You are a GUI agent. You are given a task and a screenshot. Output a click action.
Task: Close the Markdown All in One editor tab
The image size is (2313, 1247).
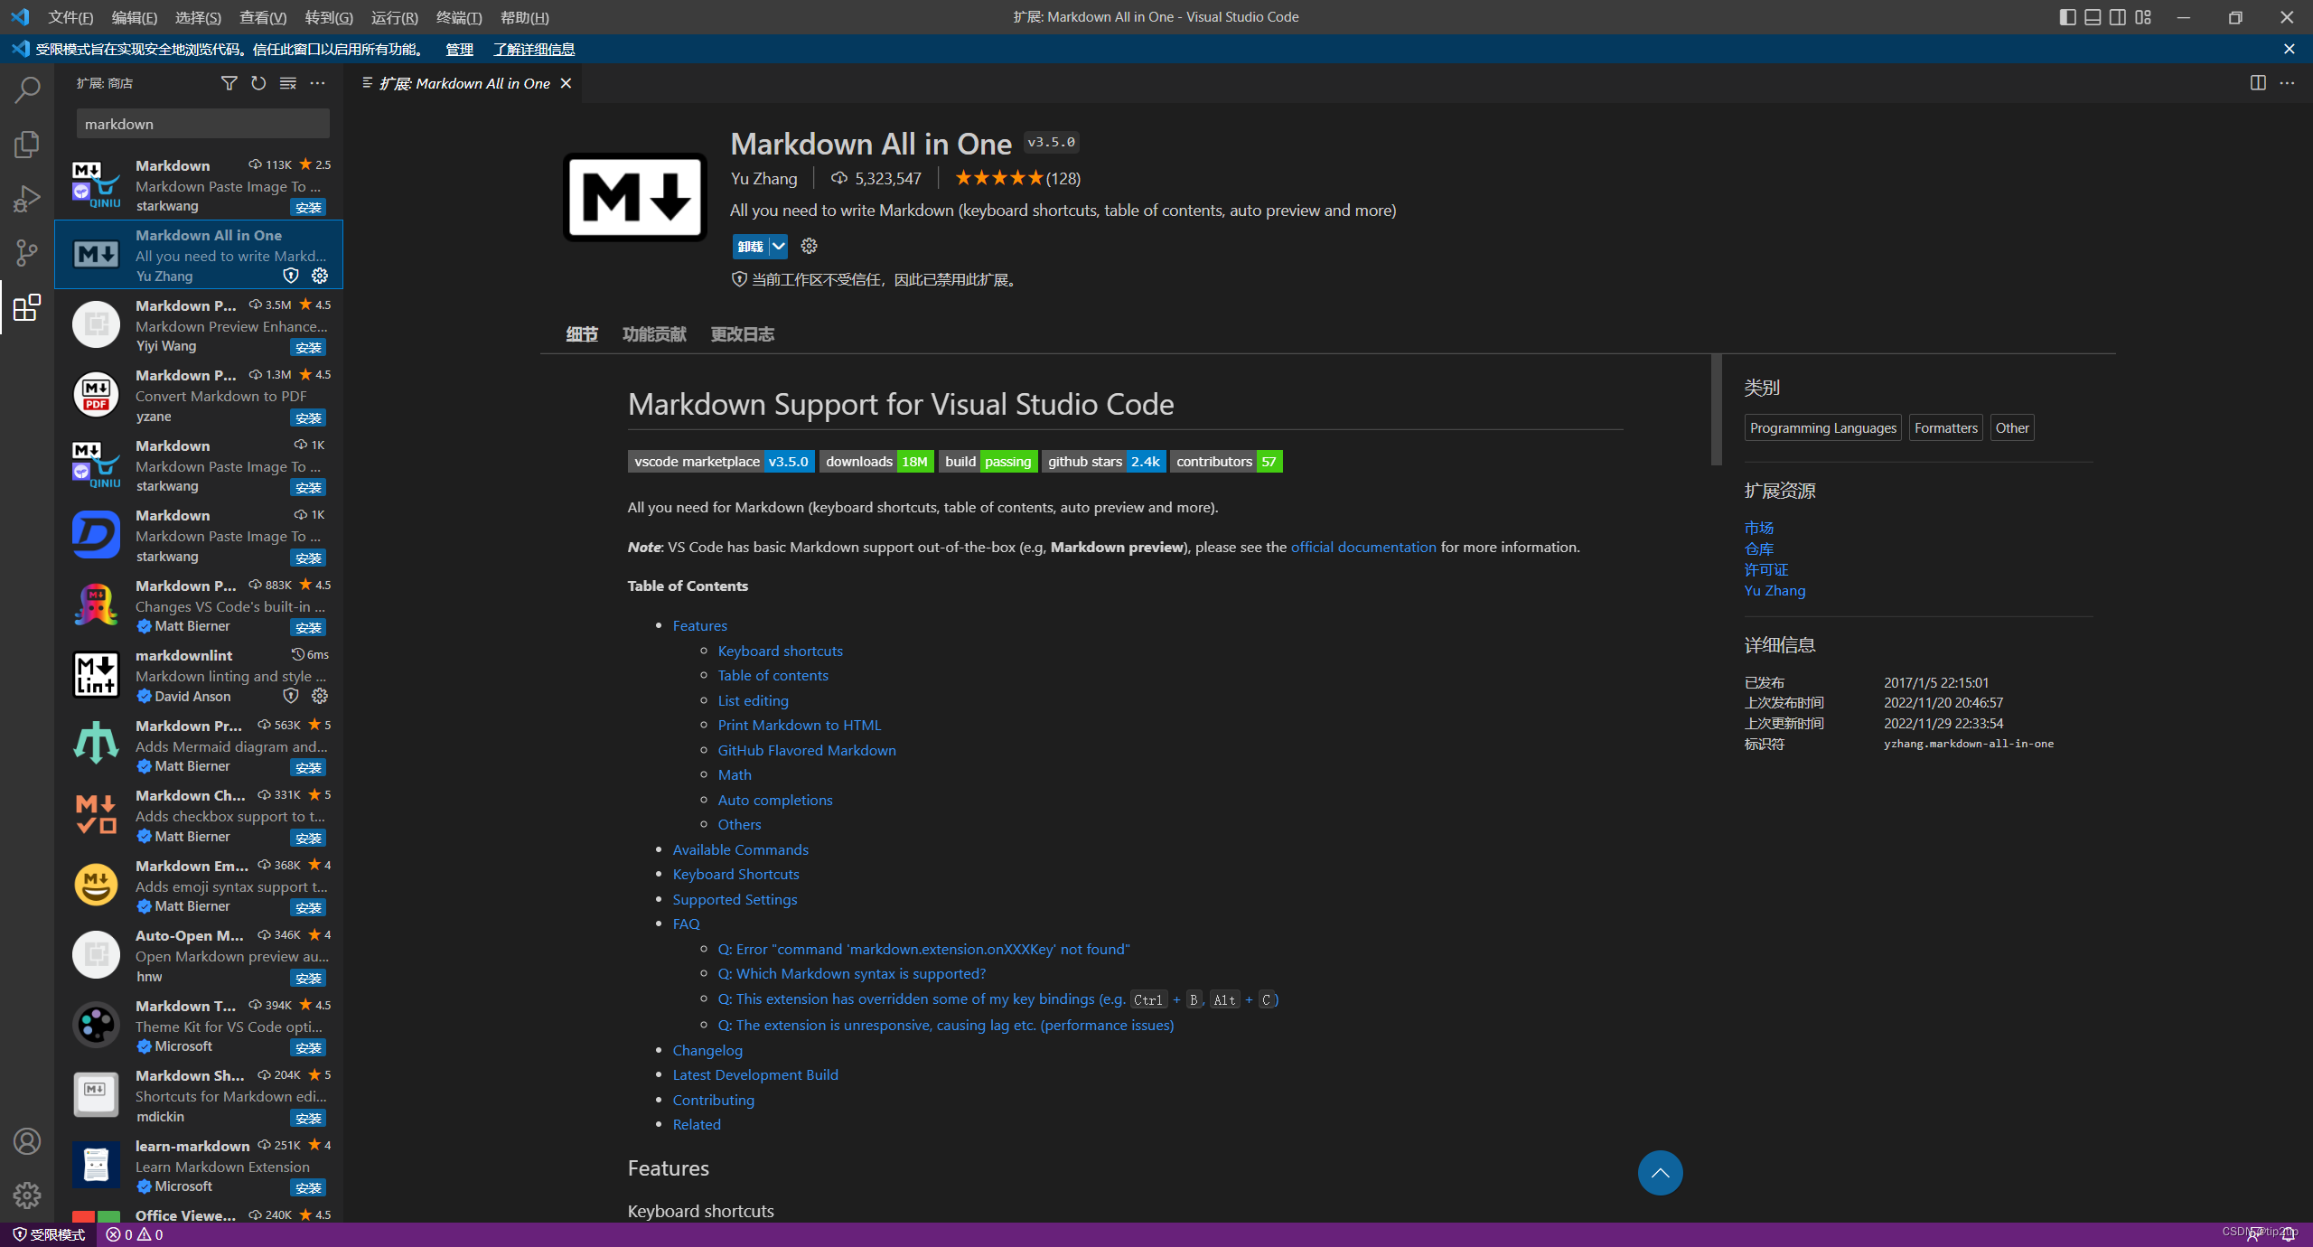tap(566, 83)
